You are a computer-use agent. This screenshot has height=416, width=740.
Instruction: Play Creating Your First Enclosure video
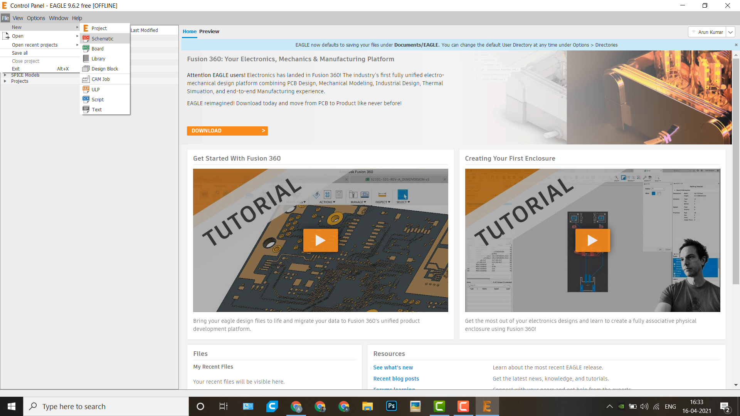click(593, 240)
